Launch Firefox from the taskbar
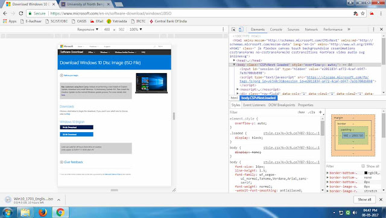The height and width of the screenshot is (218, 386). pos(43,212)
